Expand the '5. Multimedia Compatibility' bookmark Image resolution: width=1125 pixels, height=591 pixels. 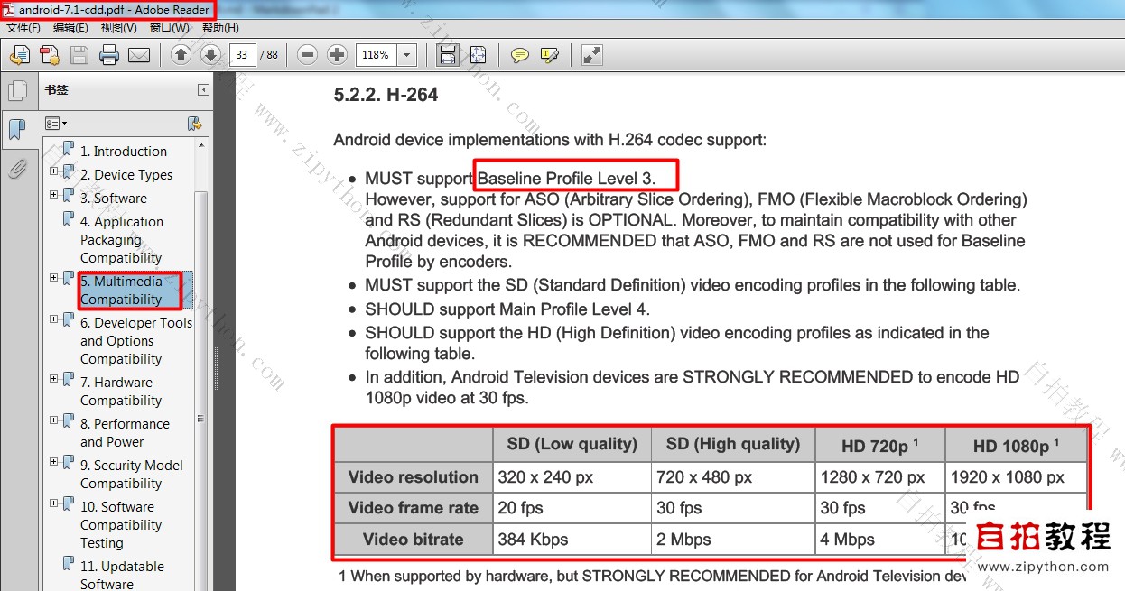(54, 278)
